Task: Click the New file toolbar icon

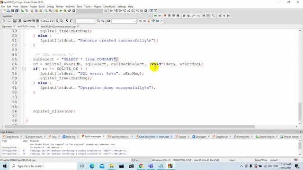Action: tap(4, 11)
